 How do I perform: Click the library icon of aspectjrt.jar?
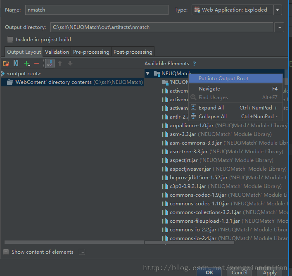pos(165,160)
